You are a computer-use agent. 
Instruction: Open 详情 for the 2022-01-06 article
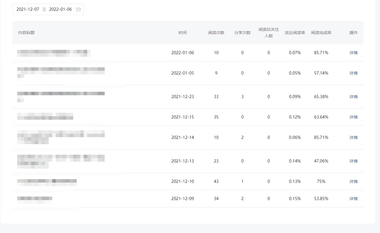pos(353,53)
